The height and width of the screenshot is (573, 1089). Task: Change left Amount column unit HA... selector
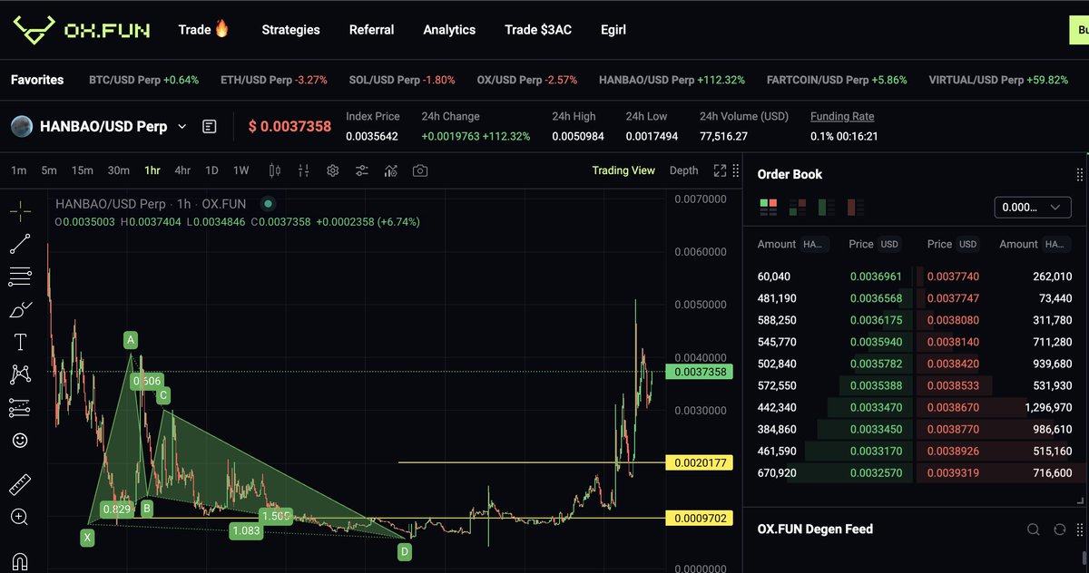pos(814,244)
